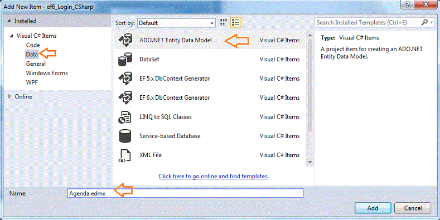
Task: Expand the Online section
Action: click(x=10, y=97)
